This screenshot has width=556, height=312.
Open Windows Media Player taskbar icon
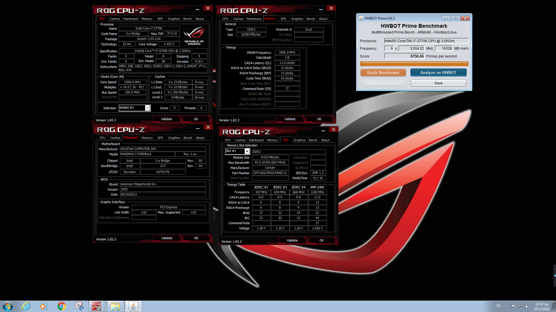pos(43,306)
